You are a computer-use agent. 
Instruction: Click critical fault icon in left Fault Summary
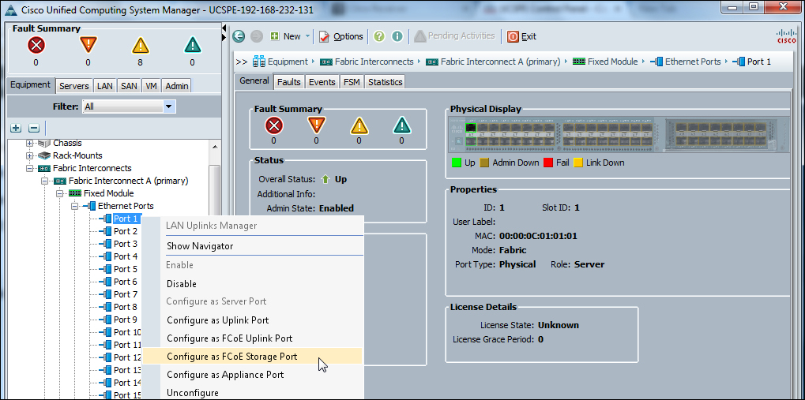click(36, 46)
